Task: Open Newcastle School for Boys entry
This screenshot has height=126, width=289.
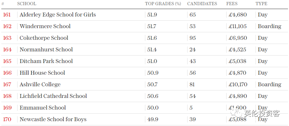Action: click(x=53, y=119)
